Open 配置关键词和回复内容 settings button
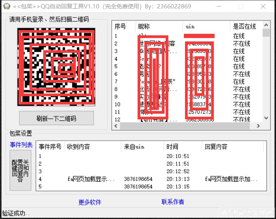 (20, 170)
